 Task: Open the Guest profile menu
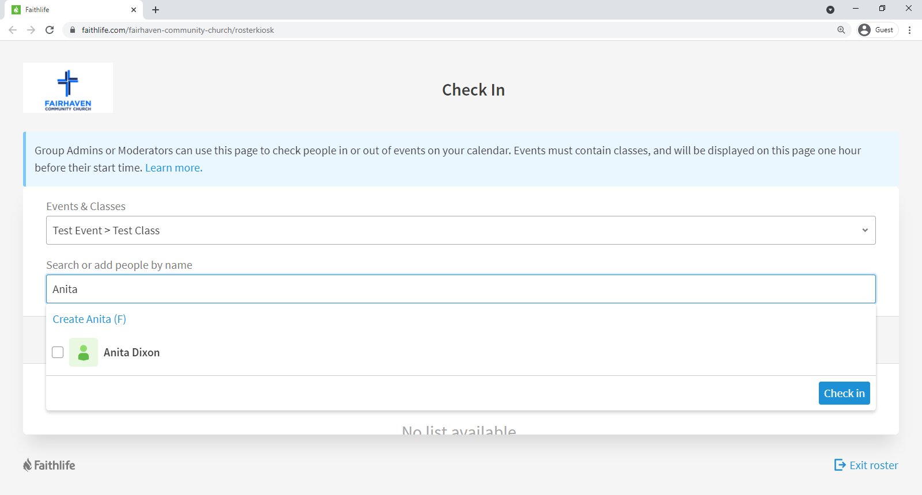coord(877,30)
